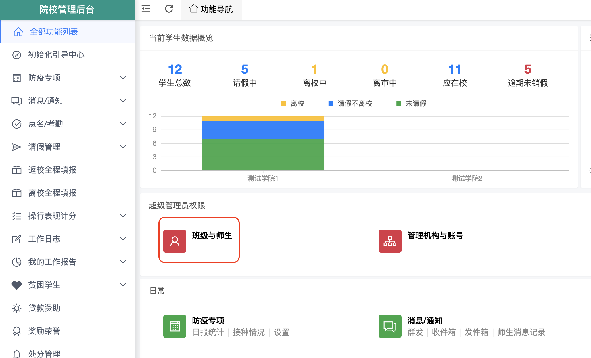The width and height of the screenshot is (591, 358).
Task: Click the heart icon for 贫困学生
Action: (17, 285)
